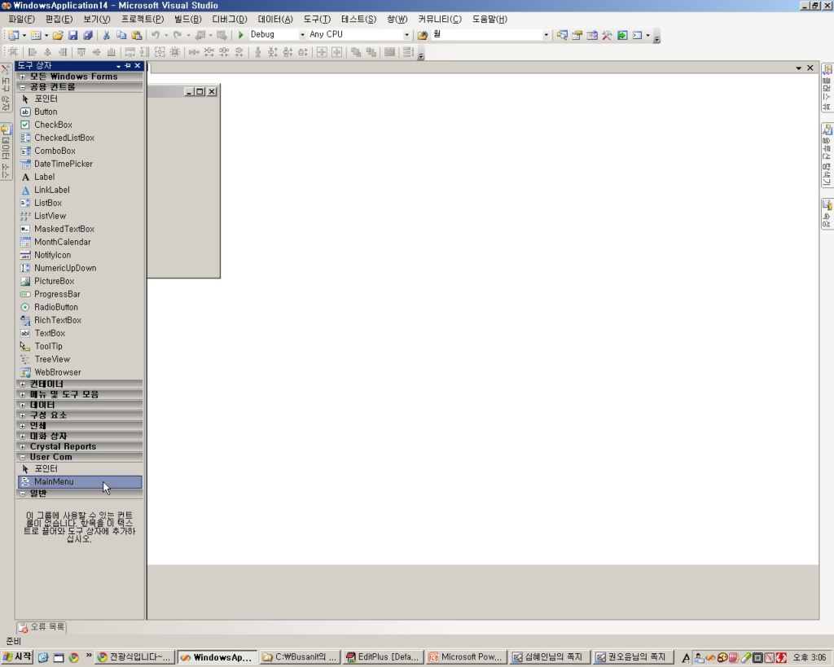Screen dimensions: 834x667
Task: Open Object Browser toolbar icon
Action: click(x=592, y=35)
